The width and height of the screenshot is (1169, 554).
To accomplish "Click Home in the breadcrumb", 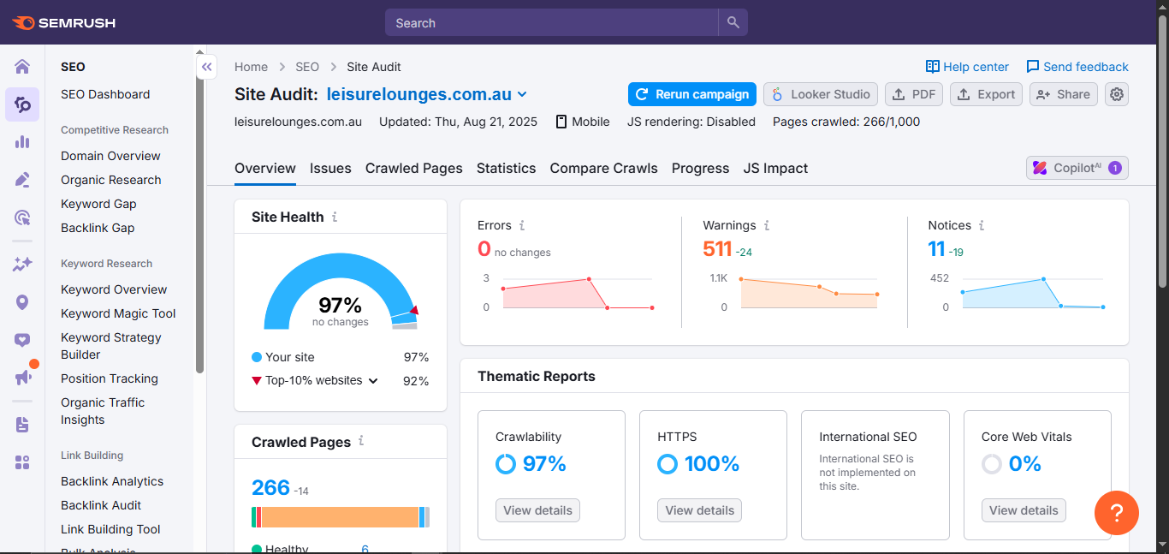I will pyautogui.click(x=251, y=67).
